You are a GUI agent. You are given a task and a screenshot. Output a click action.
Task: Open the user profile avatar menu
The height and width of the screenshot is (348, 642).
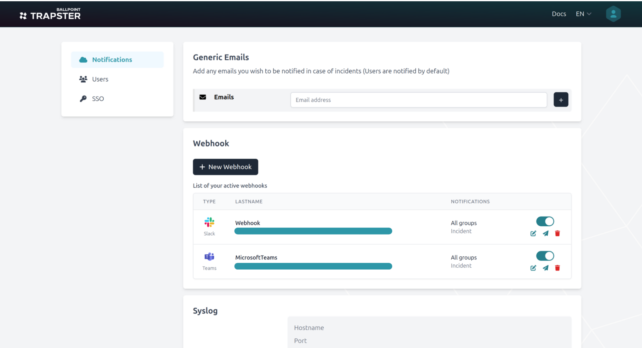(x=613, y=14)
